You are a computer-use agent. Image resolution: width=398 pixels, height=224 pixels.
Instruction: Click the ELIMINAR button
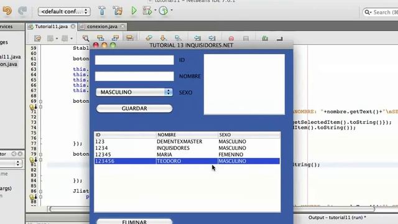134,222
